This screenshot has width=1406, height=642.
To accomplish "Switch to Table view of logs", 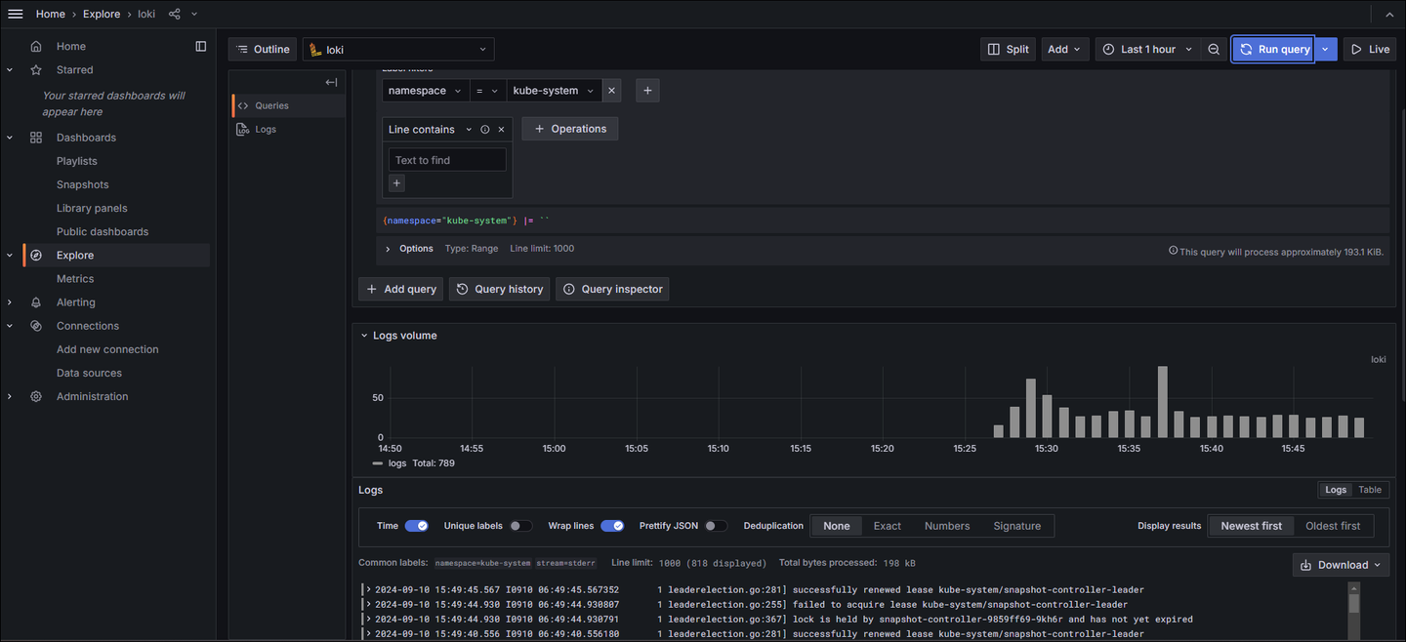I will coord(1370,490).
